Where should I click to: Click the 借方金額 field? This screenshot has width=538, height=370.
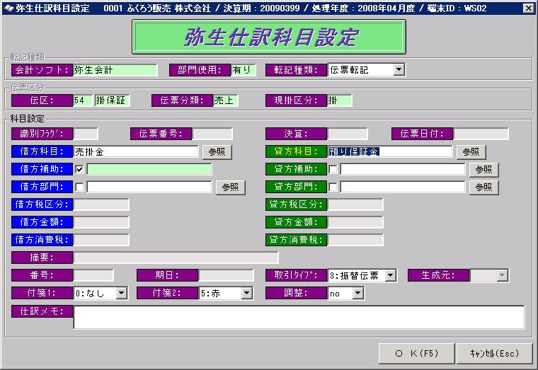[x=101, y=222]
